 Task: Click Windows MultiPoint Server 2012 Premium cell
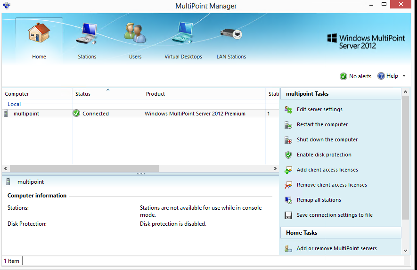coord(195,114)
